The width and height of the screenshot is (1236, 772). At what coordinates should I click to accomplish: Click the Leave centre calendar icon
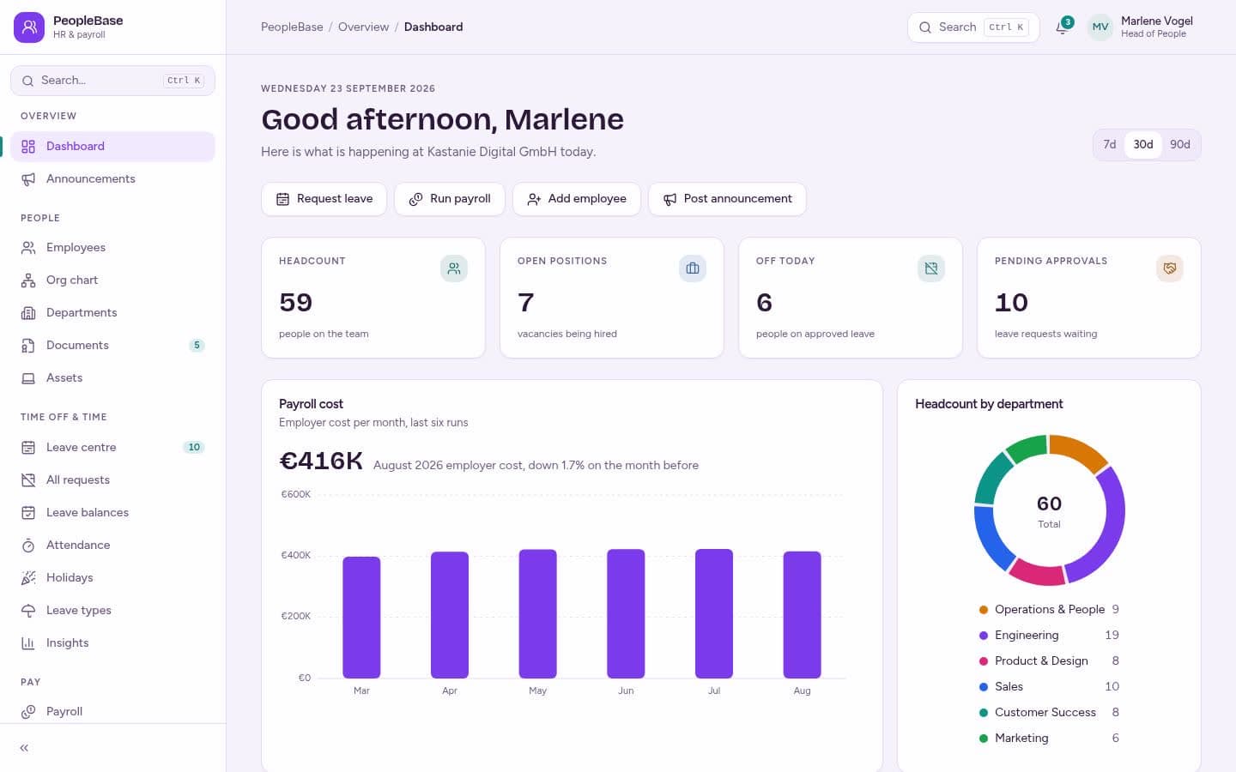tap(28, 447)
